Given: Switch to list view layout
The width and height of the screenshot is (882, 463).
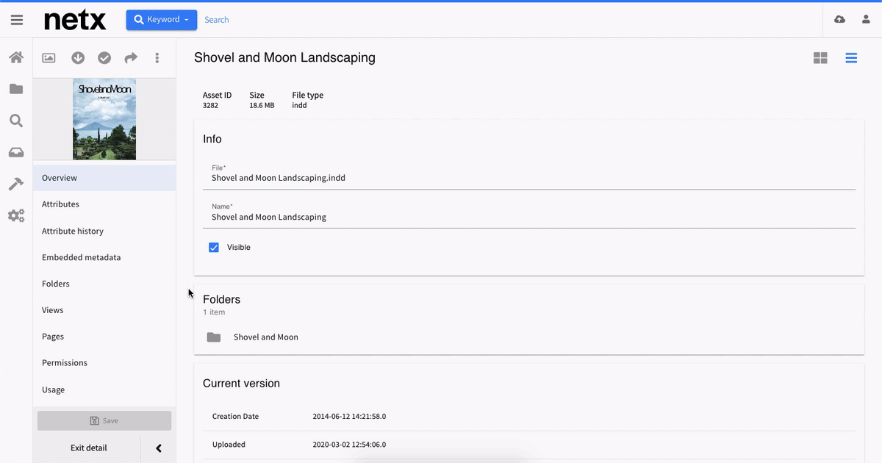Looking at the screenshot, I should click(x=851, y=58).
